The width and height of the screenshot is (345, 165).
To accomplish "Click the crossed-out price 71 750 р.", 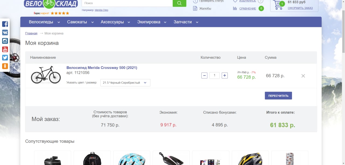I will pos(242,73).
